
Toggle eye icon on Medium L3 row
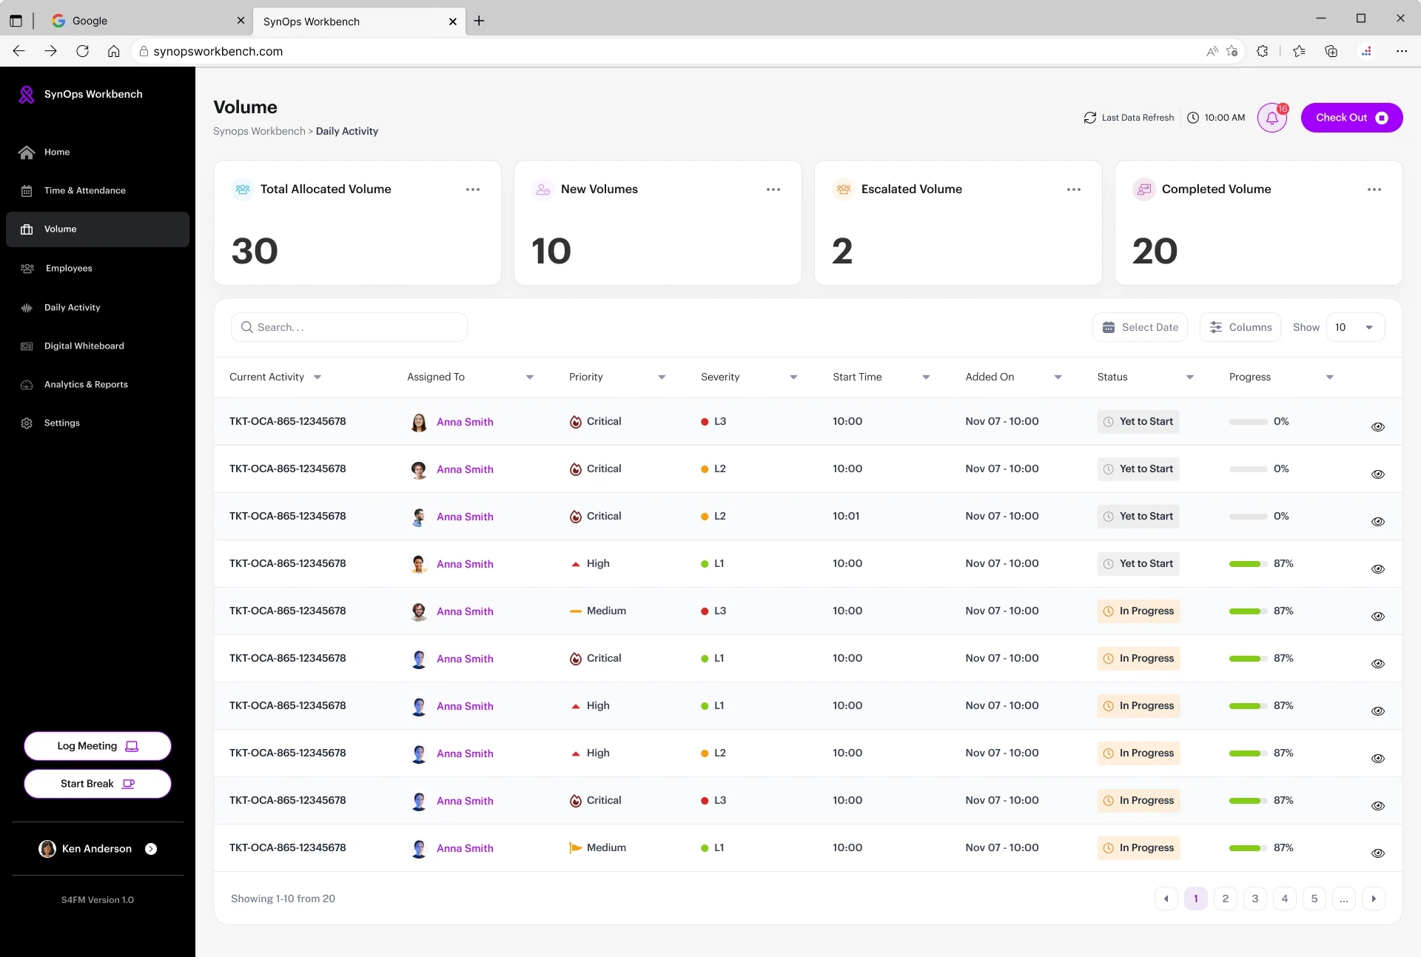1377,617
